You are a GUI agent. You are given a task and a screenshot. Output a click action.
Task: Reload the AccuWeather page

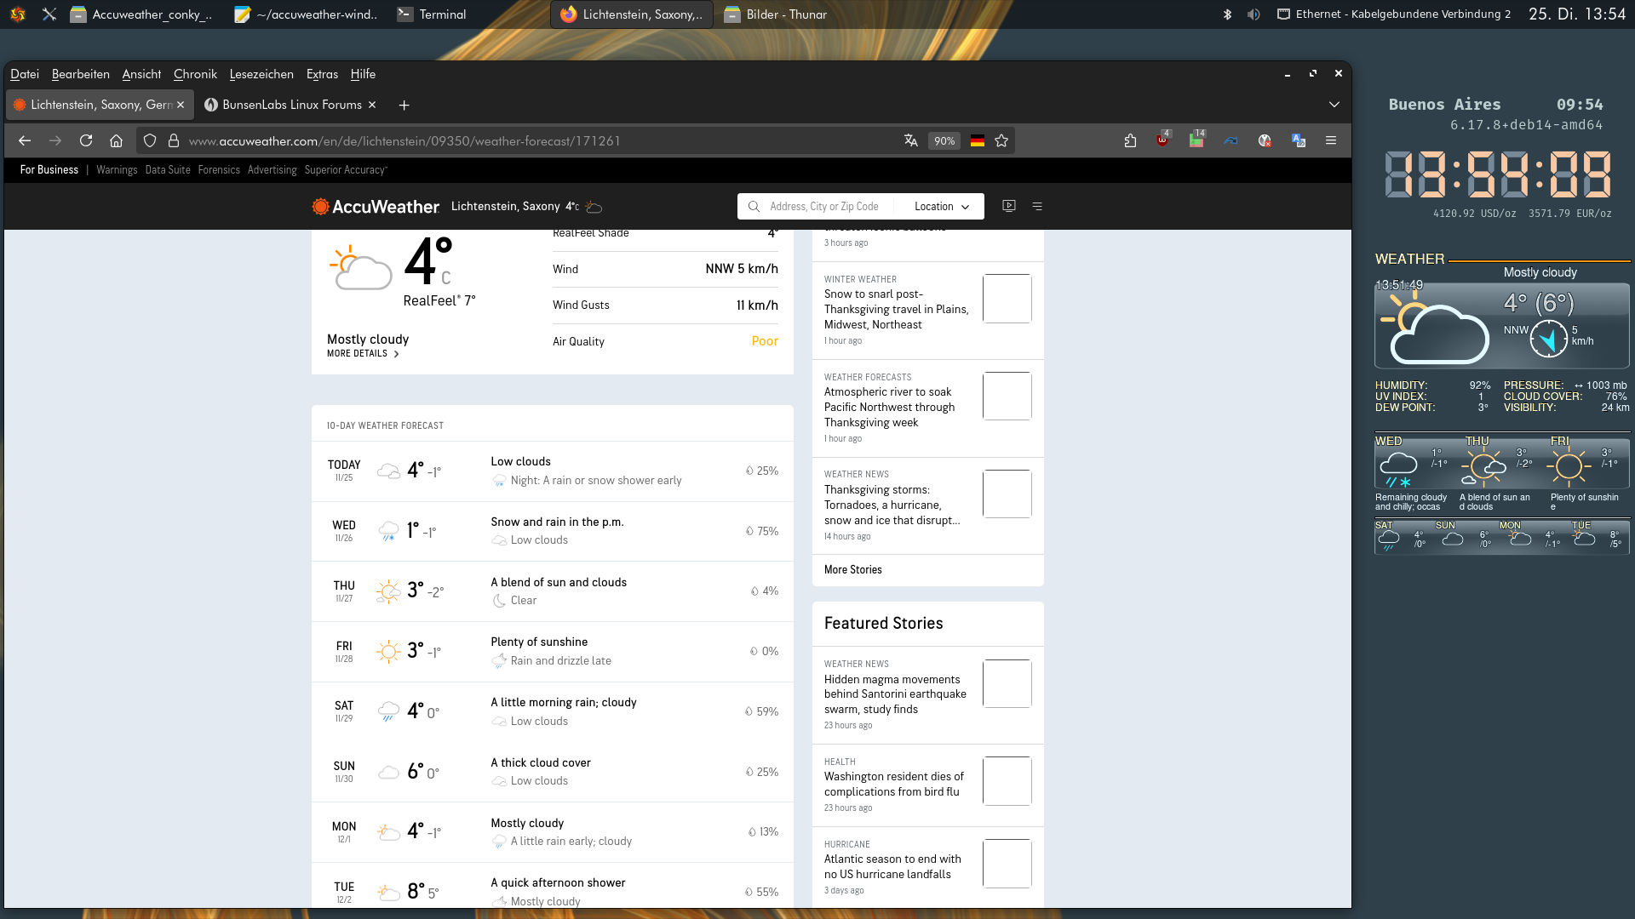tap(86, 140)
